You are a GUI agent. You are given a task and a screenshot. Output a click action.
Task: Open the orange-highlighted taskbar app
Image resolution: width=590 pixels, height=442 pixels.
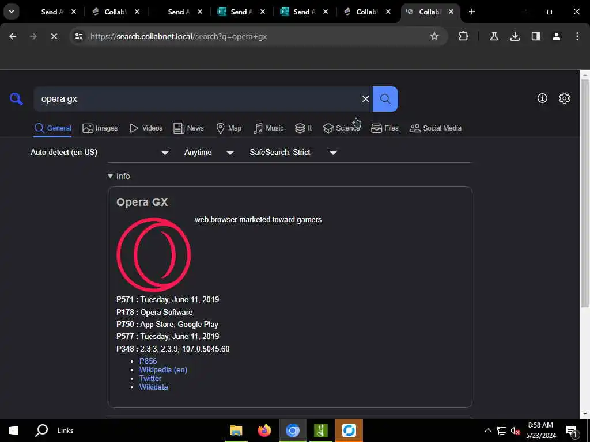pos(349,430)
